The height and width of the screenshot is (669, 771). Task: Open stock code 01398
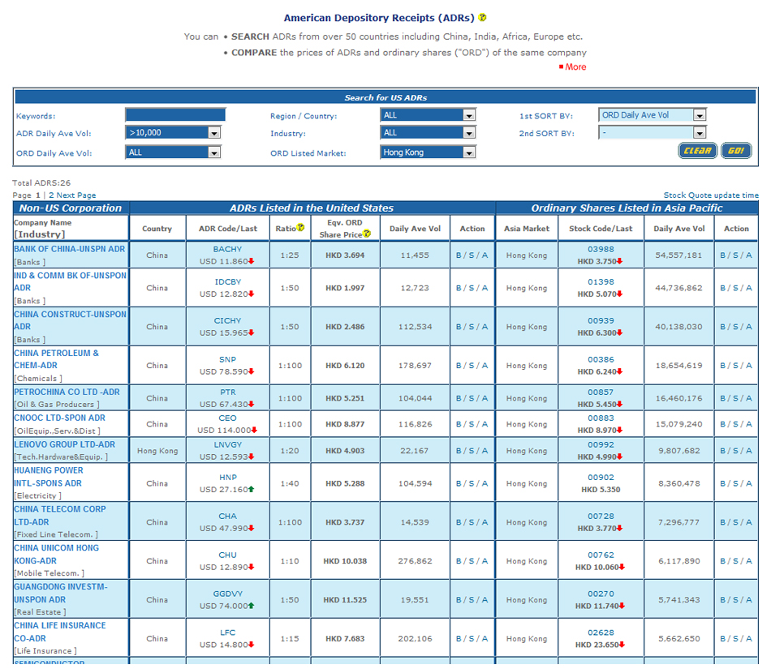(601, 281)
